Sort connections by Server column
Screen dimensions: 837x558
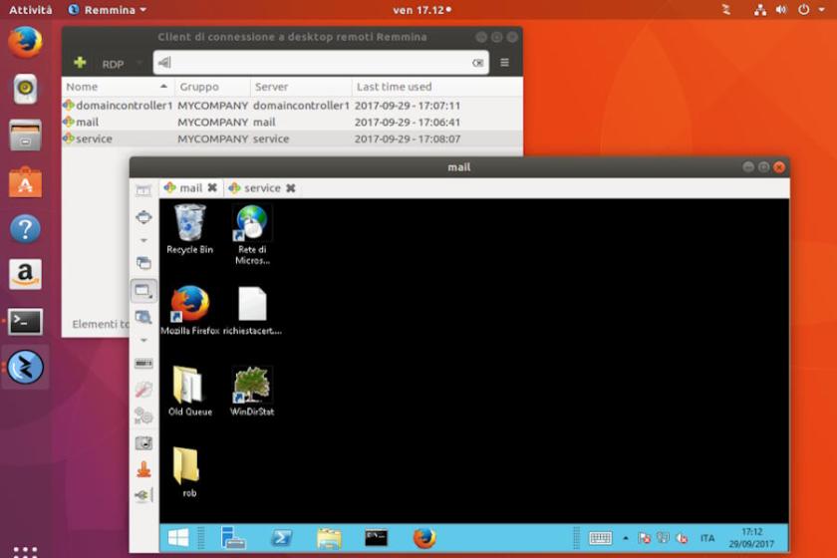click(301, 87)
